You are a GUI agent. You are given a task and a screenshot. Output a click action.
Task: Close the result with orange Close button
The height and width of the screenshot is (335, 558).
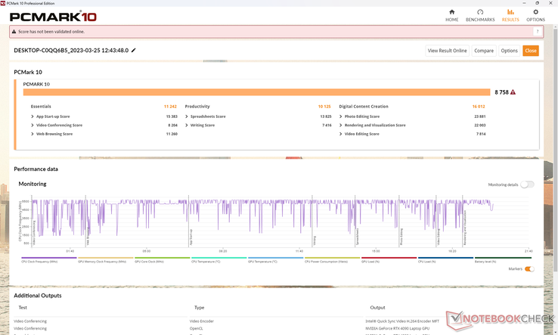click(x=531, y=51)
